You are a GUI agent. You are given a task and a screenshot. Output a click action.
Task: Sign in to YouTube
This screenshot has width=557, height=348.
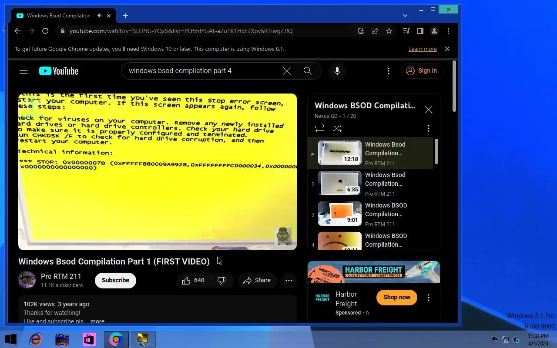coord(422,71)
